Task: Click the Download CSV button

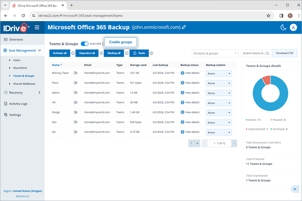Action: pyautogui.click(x=284, y=53)
